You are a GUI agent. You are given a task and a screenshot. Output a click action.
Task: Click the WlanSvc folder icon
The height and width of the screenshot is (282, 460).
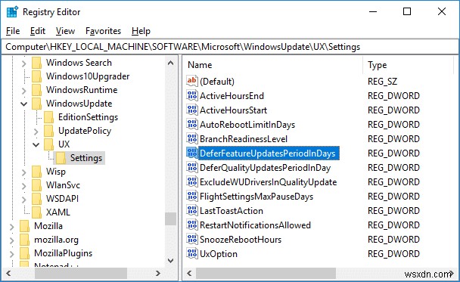tap(36, 185)
